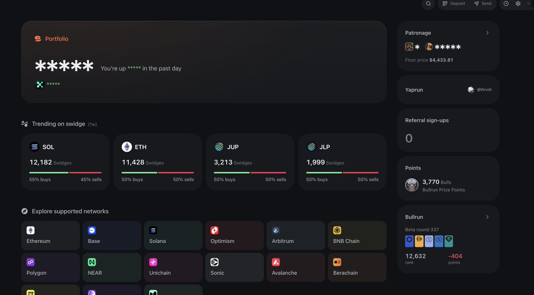Select the Avalanche network icon

tap(276, 262)
